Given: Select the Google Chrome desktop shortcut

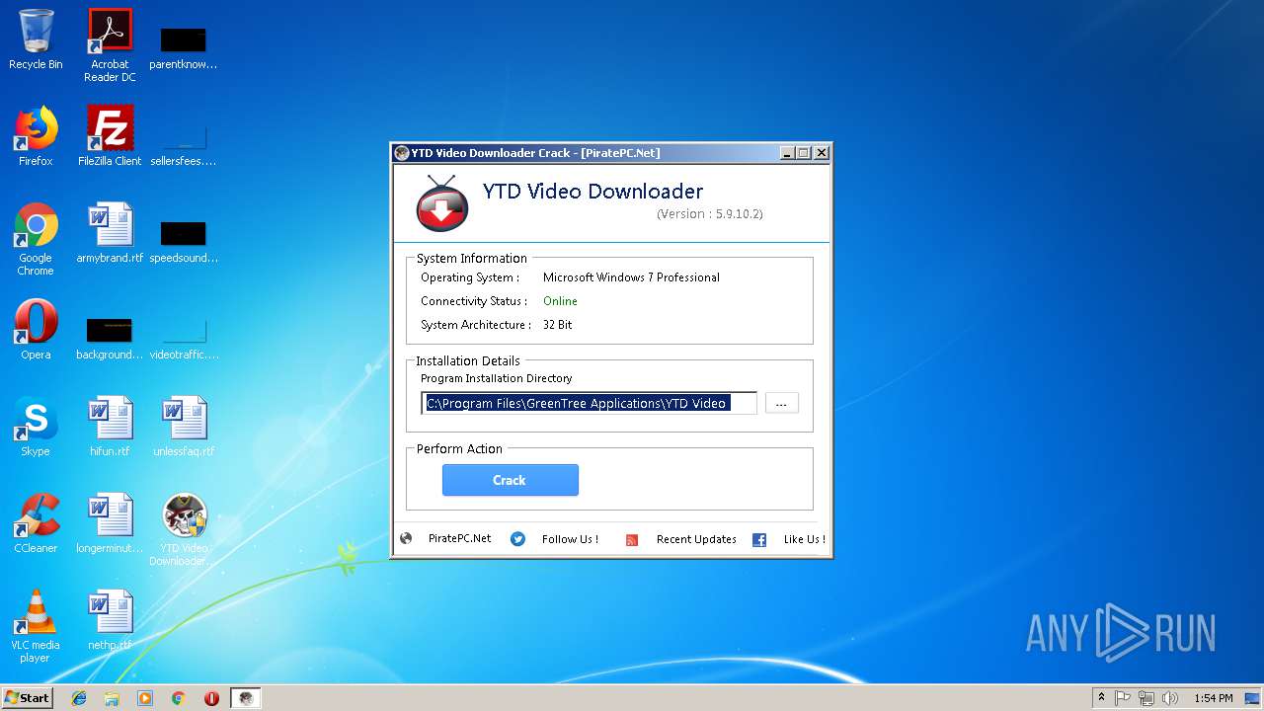Looking at the screenshot, I should [36, 239].
